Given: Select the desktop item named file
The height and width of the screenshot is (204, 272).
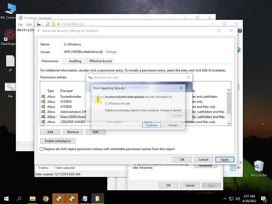Looking at the screenshot, I should (x=10, y=90).
